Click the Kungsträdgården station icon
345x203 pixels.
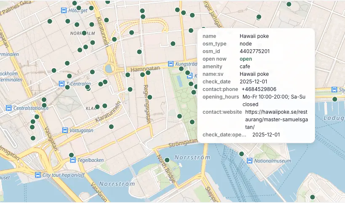171,64
